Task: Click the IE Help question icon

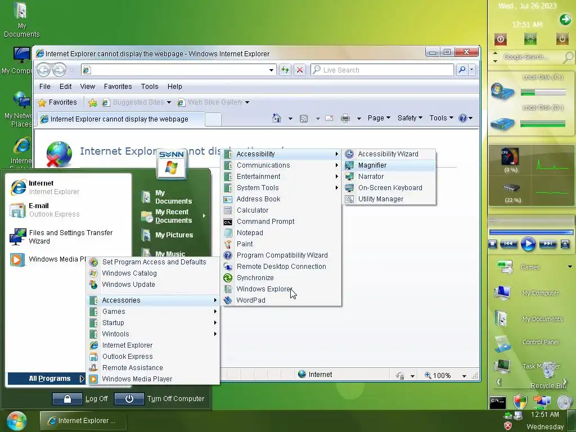Action: (x=463, y=118)
